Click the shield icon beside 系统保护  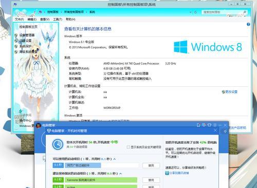[x=16, y=46]
